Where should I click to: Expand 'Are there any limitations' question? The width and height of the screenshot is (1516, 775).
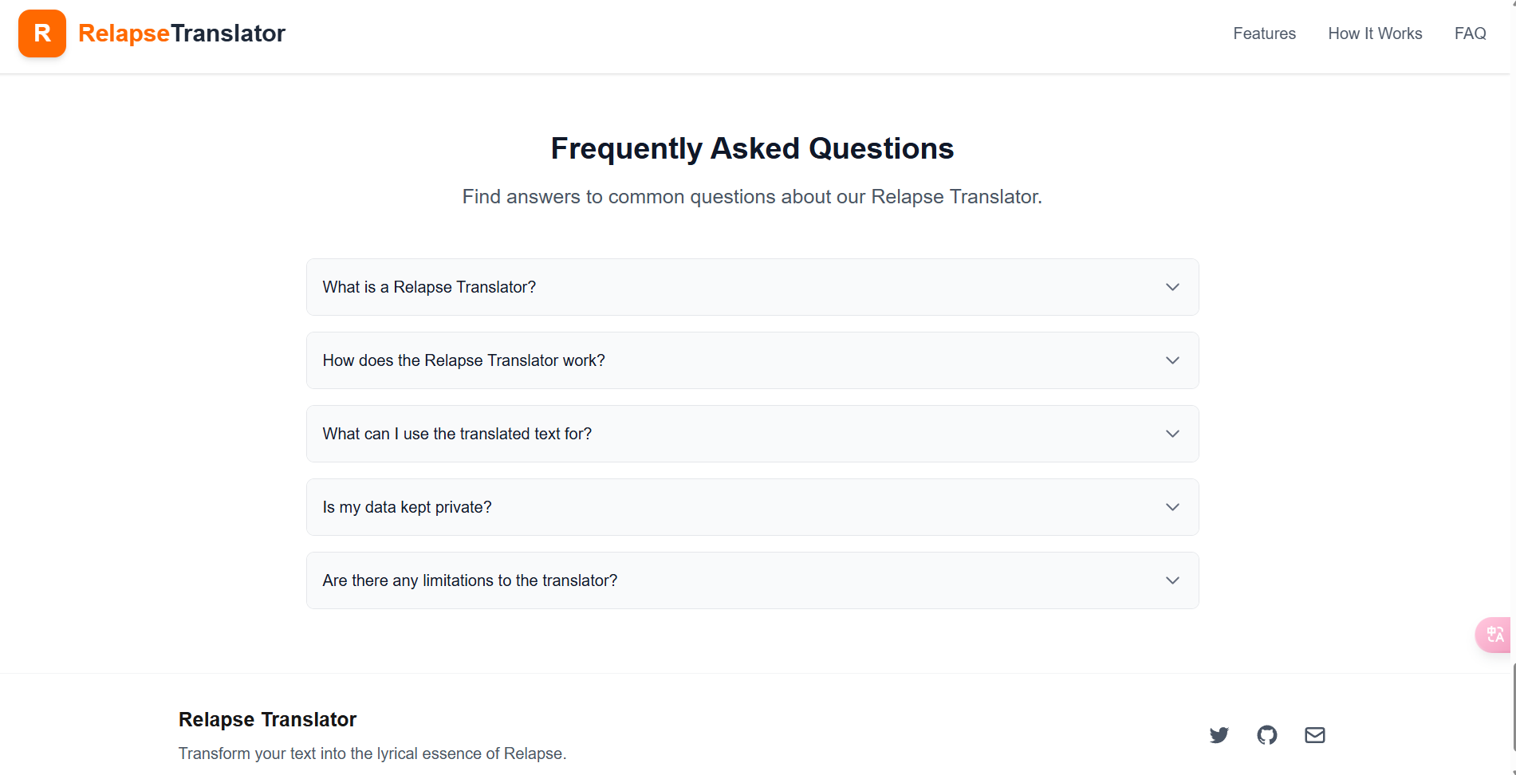[x=470, y=580]
